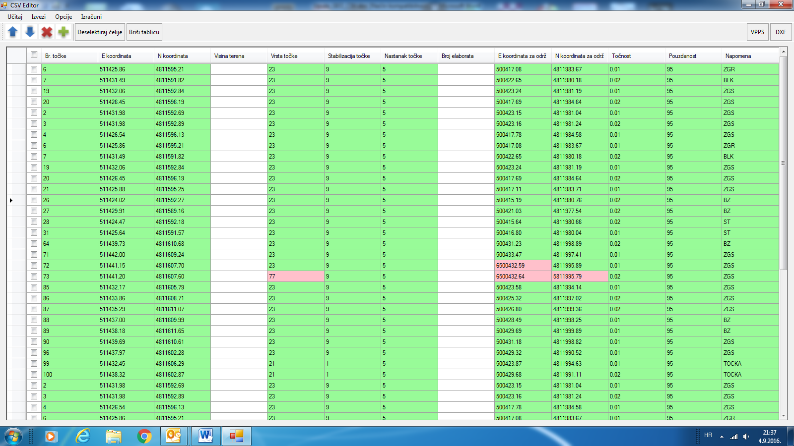Check the checkbox for point 72 row

point(34,265)
